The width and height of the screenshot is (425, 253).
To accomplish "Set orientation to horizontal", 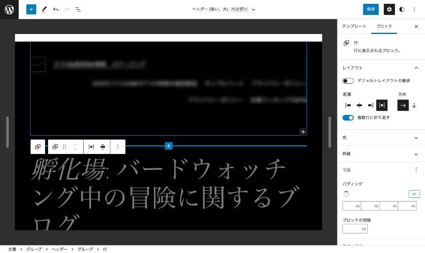I will [x=403, y=105].
